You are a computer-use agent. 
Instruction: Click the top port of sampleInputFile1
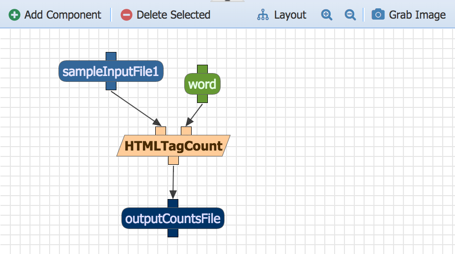111,57
